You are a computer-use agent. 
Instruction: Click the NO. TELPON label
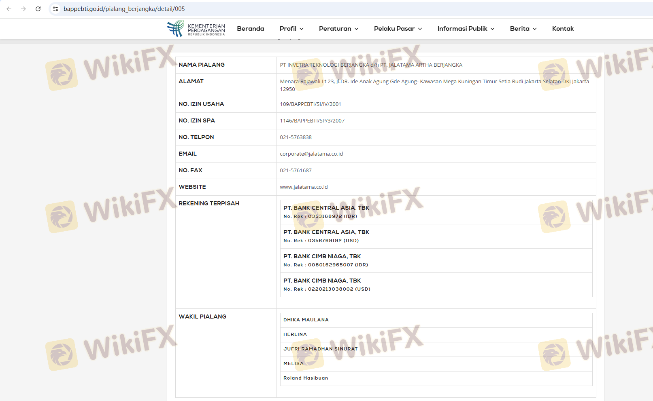coord(196,137)
